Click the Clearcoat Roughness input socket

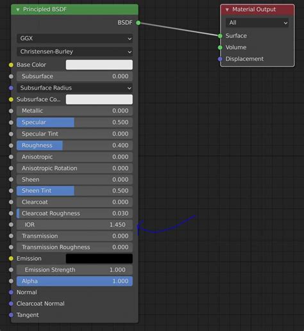click(11, 213)
